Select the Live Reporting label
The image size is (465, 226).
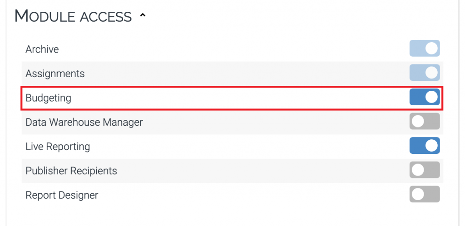point(58,147)
